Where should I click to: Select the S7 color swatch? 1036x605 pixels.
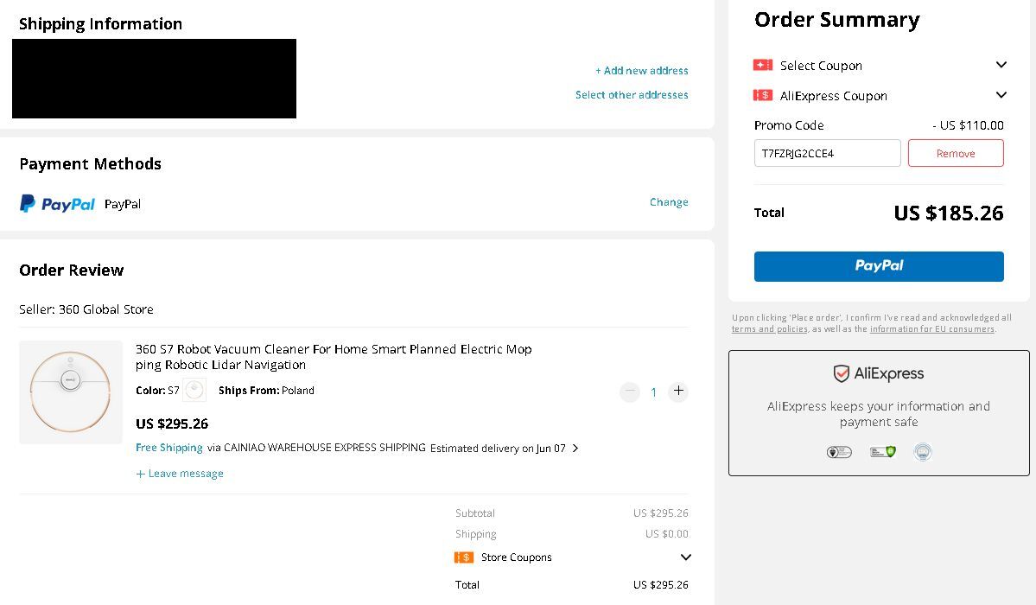tap(194, 390)
